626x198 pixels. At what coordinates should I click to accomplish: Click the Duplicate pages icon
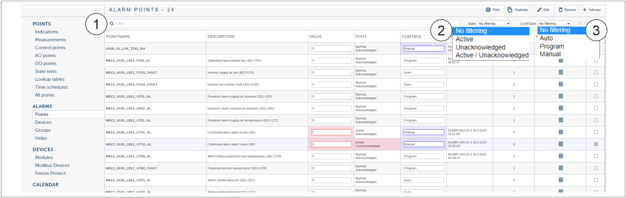510,10
